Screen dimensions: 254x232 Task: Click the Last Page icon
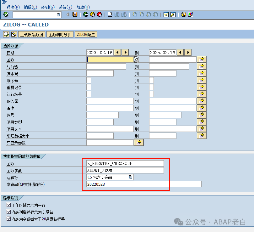[x=155, y=14]
